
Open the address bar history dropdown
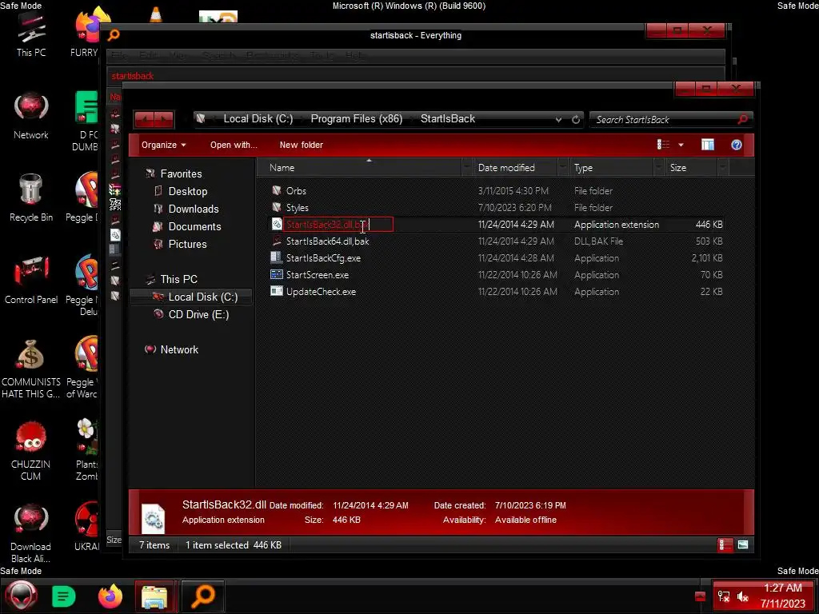click(558, 120)
